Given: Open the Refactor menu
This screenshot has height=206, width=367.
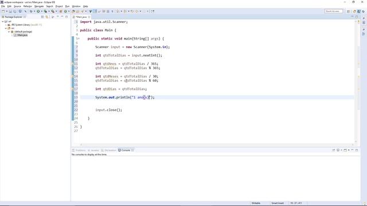Looking at the screenshot, I should click(x=28, y=6).
